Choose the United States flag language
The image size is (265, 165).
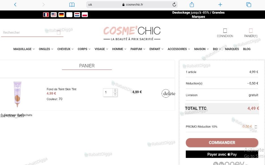[54, 15]
